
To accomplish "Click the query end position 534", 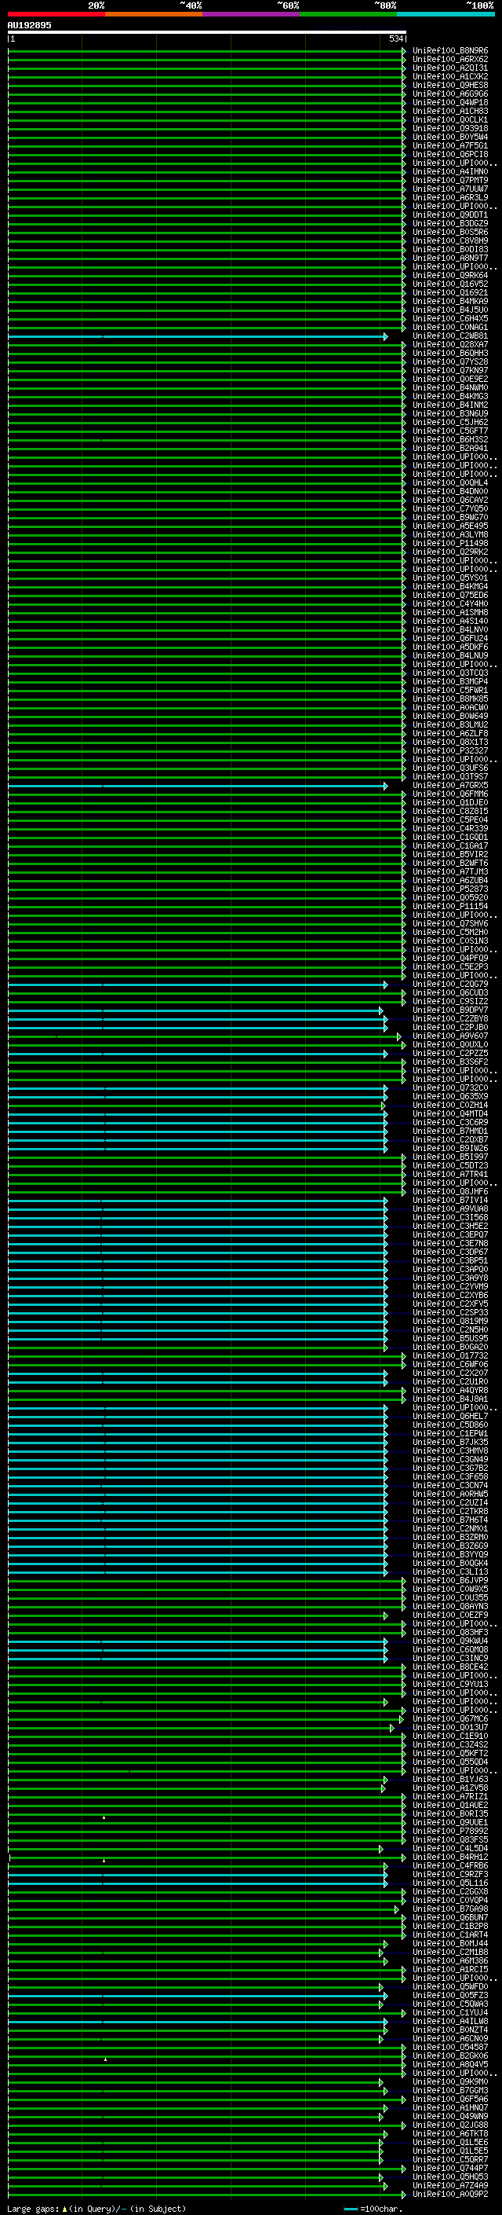I will coord(395,39).
